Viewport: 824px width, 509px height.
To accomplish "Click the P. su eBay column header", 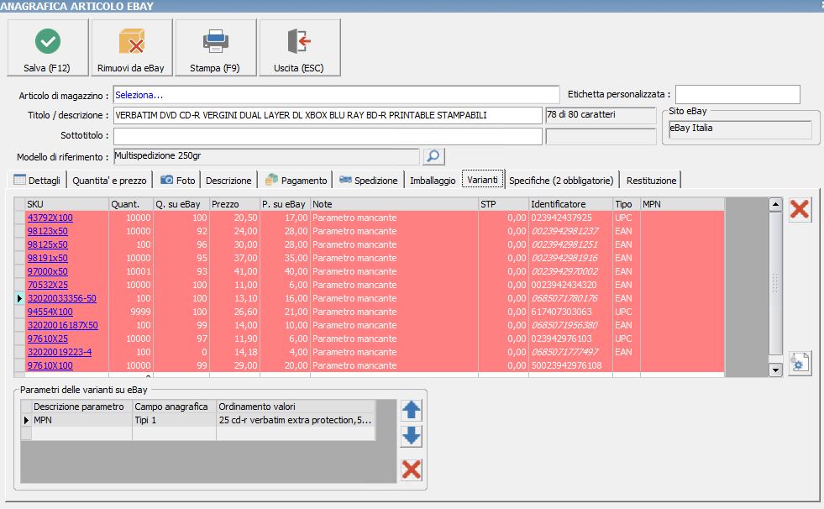I will 285,204.
